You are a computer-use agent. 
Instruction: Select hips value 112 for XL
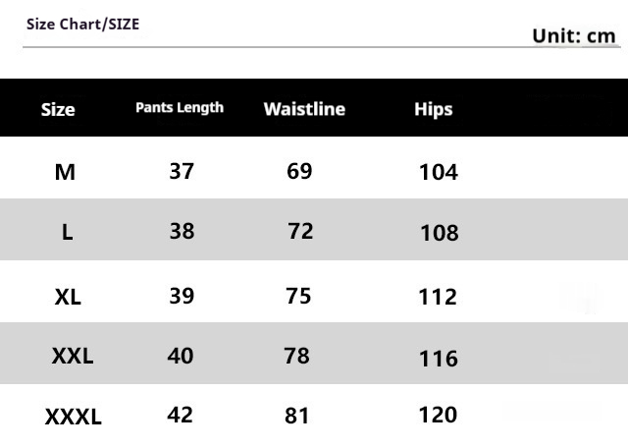pyautogui.click(x=438, y=298)
